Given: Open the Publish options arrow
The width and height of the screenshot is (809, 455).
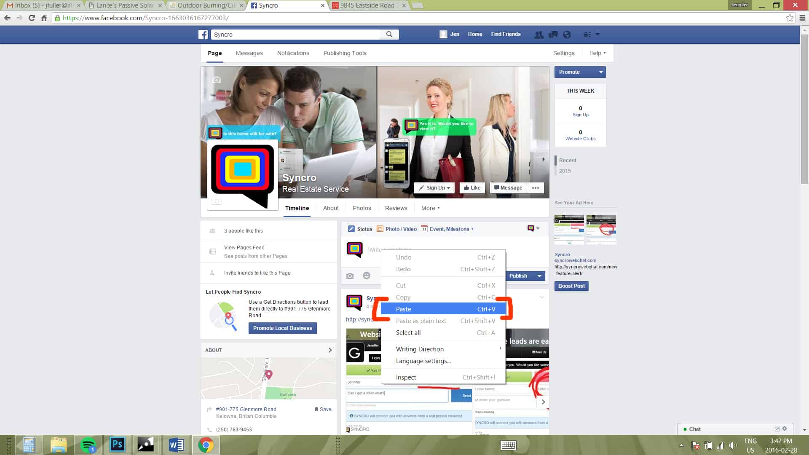Looking at the screenshot, I should point(539,276).
